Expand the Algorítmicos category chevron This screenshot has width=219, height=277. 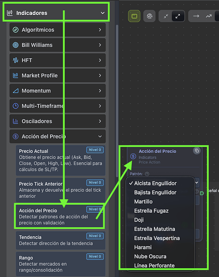[x=100, y=30]
